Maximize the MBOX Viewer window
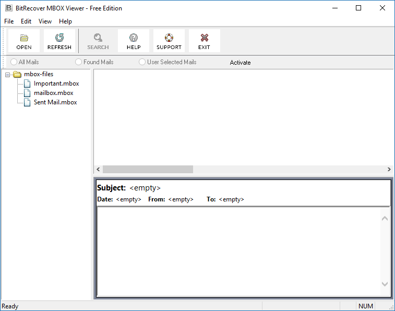Image resolution: width=395 pixels, height=311 pixels. pyautogui.click(x=358, y=8)
